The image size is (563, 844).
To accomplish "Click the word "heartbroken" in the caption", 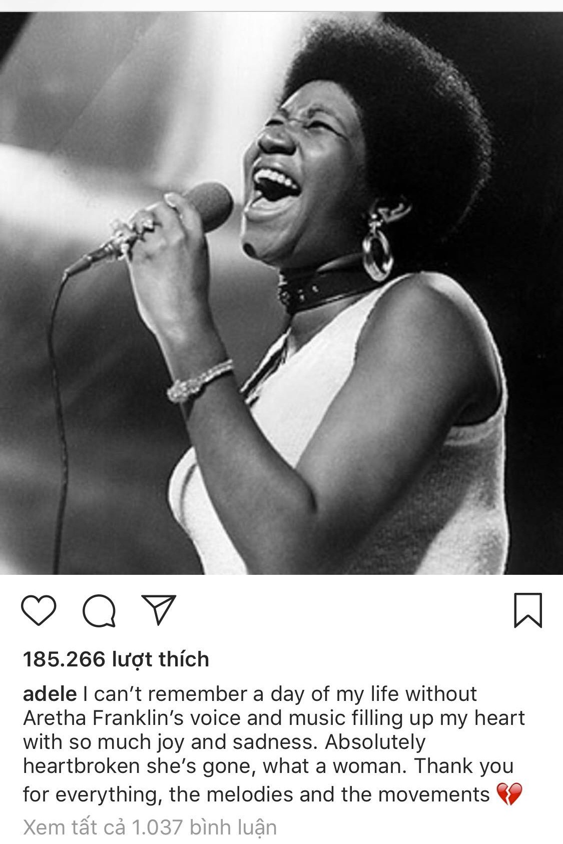I will point(81,766).
